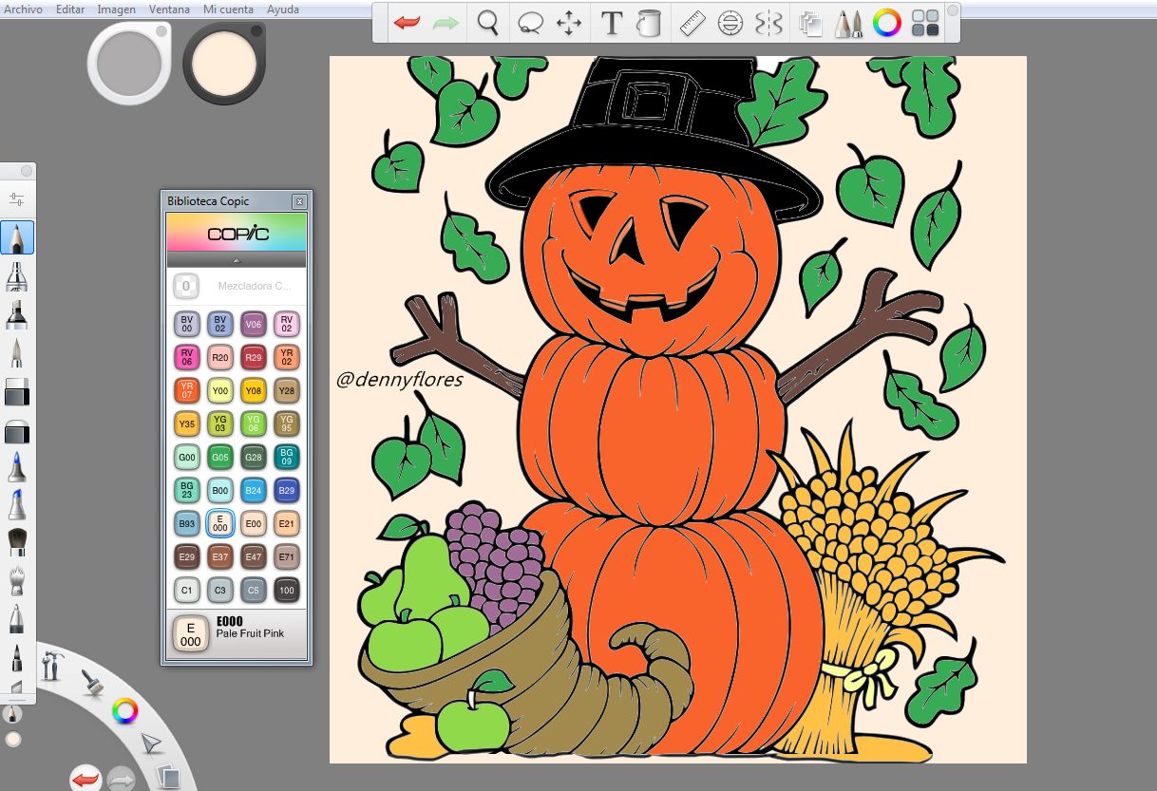Collapse the Copic color wheel triangle expander
This screenshot has height=791, width=1157.
(x=237, y=259)
